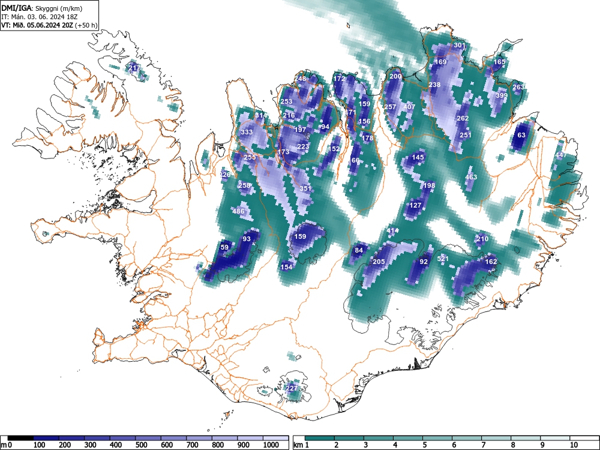This screenshot has width=600, height=450.
Task: Click the map value 205
Action: pyautogui.click(x=379, y=262)
